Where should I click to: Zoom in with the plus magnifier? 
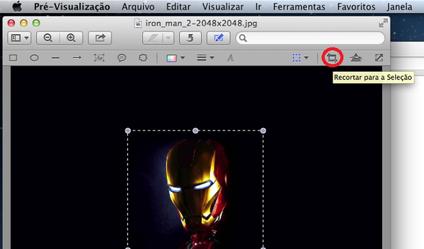coord(71,38)
